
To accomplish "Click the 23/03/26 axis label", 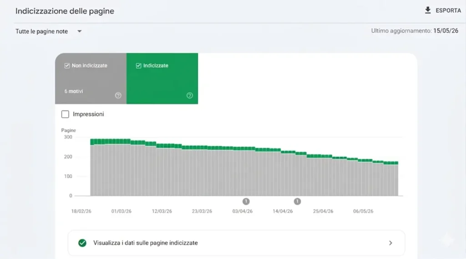I will [202, 211].
